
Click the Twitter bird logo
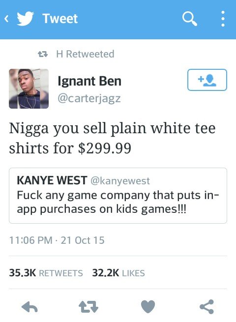(x=25, y=19)
